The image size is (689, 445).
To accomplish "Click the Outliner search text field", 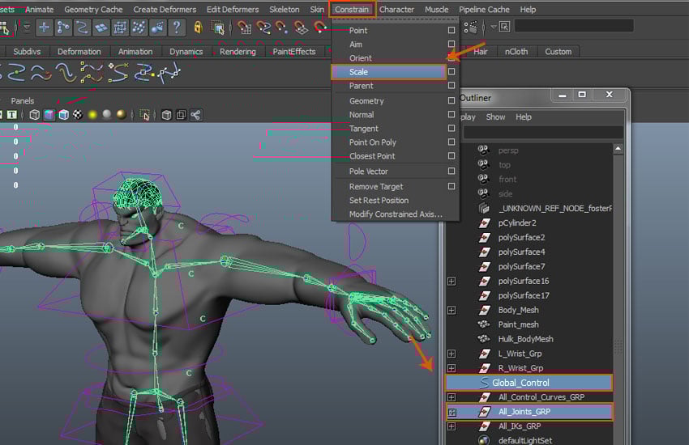I will (541, 132).
